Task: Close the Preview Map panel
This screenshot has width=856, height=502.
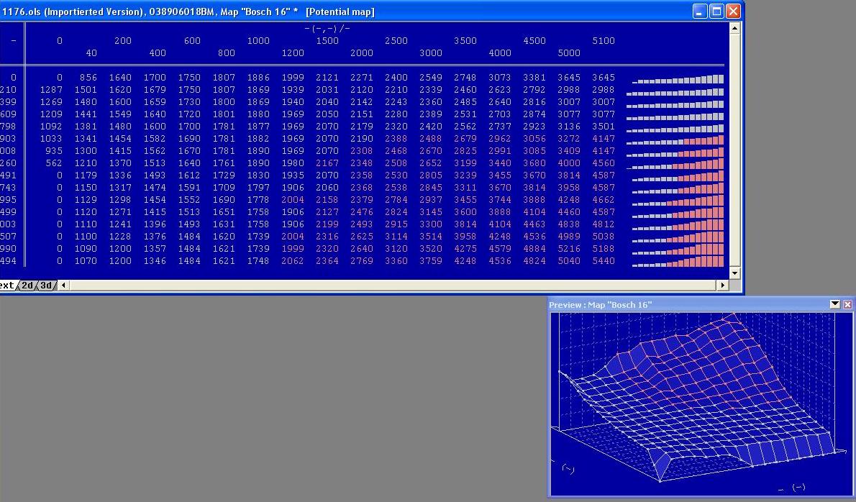Action: (x=847, y=304)
